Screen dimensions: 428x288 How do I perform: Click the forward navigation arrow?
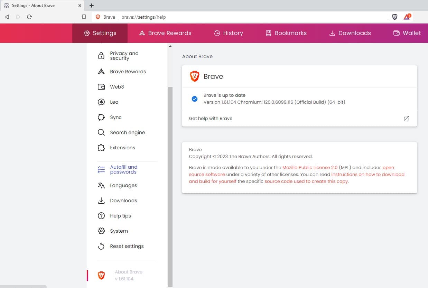click(x=18, y=17)
